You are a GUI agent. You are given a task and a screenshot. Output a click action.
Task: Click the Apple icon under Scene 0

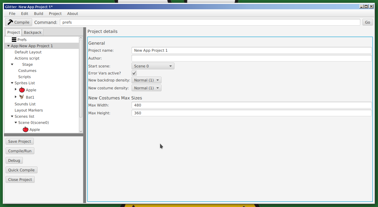coord(26,129)
